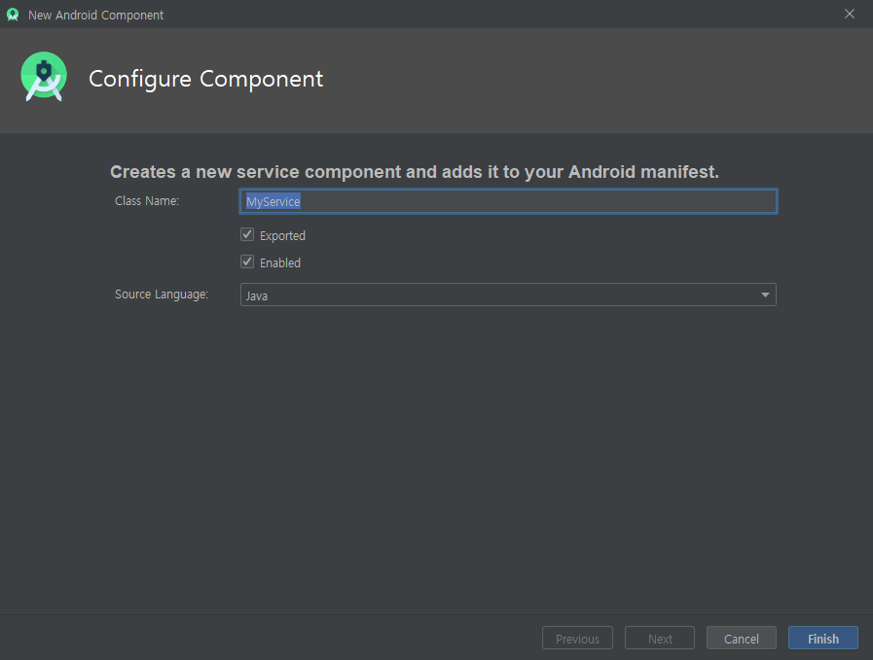Click the small Android Studio title bar icon
The width and height of the screenshot is (873, 660).
pyautogui.click(x=13, y=15)
